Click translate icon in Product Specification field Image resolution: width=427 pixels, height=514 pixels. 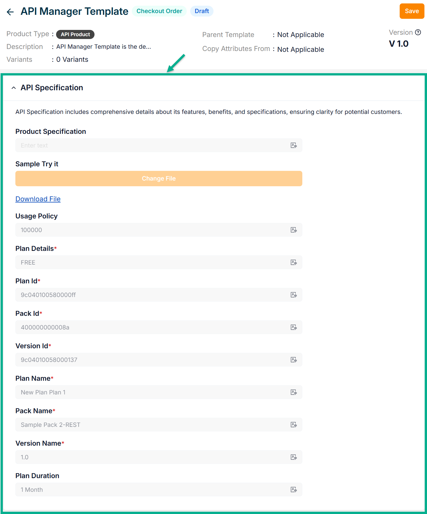[x=293, y=146]
